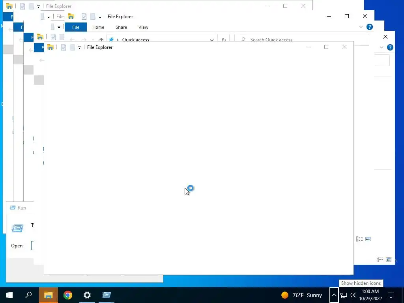
Task: Open toolbar dropdown arrow beside blue File tab
Action: 59,27
